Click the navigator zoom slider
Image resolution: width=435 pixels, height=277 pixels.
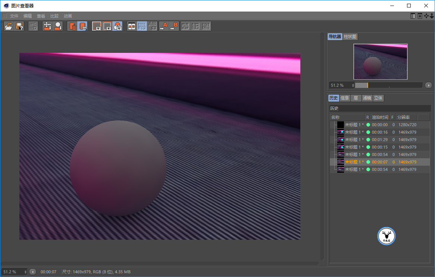(388, 85)
